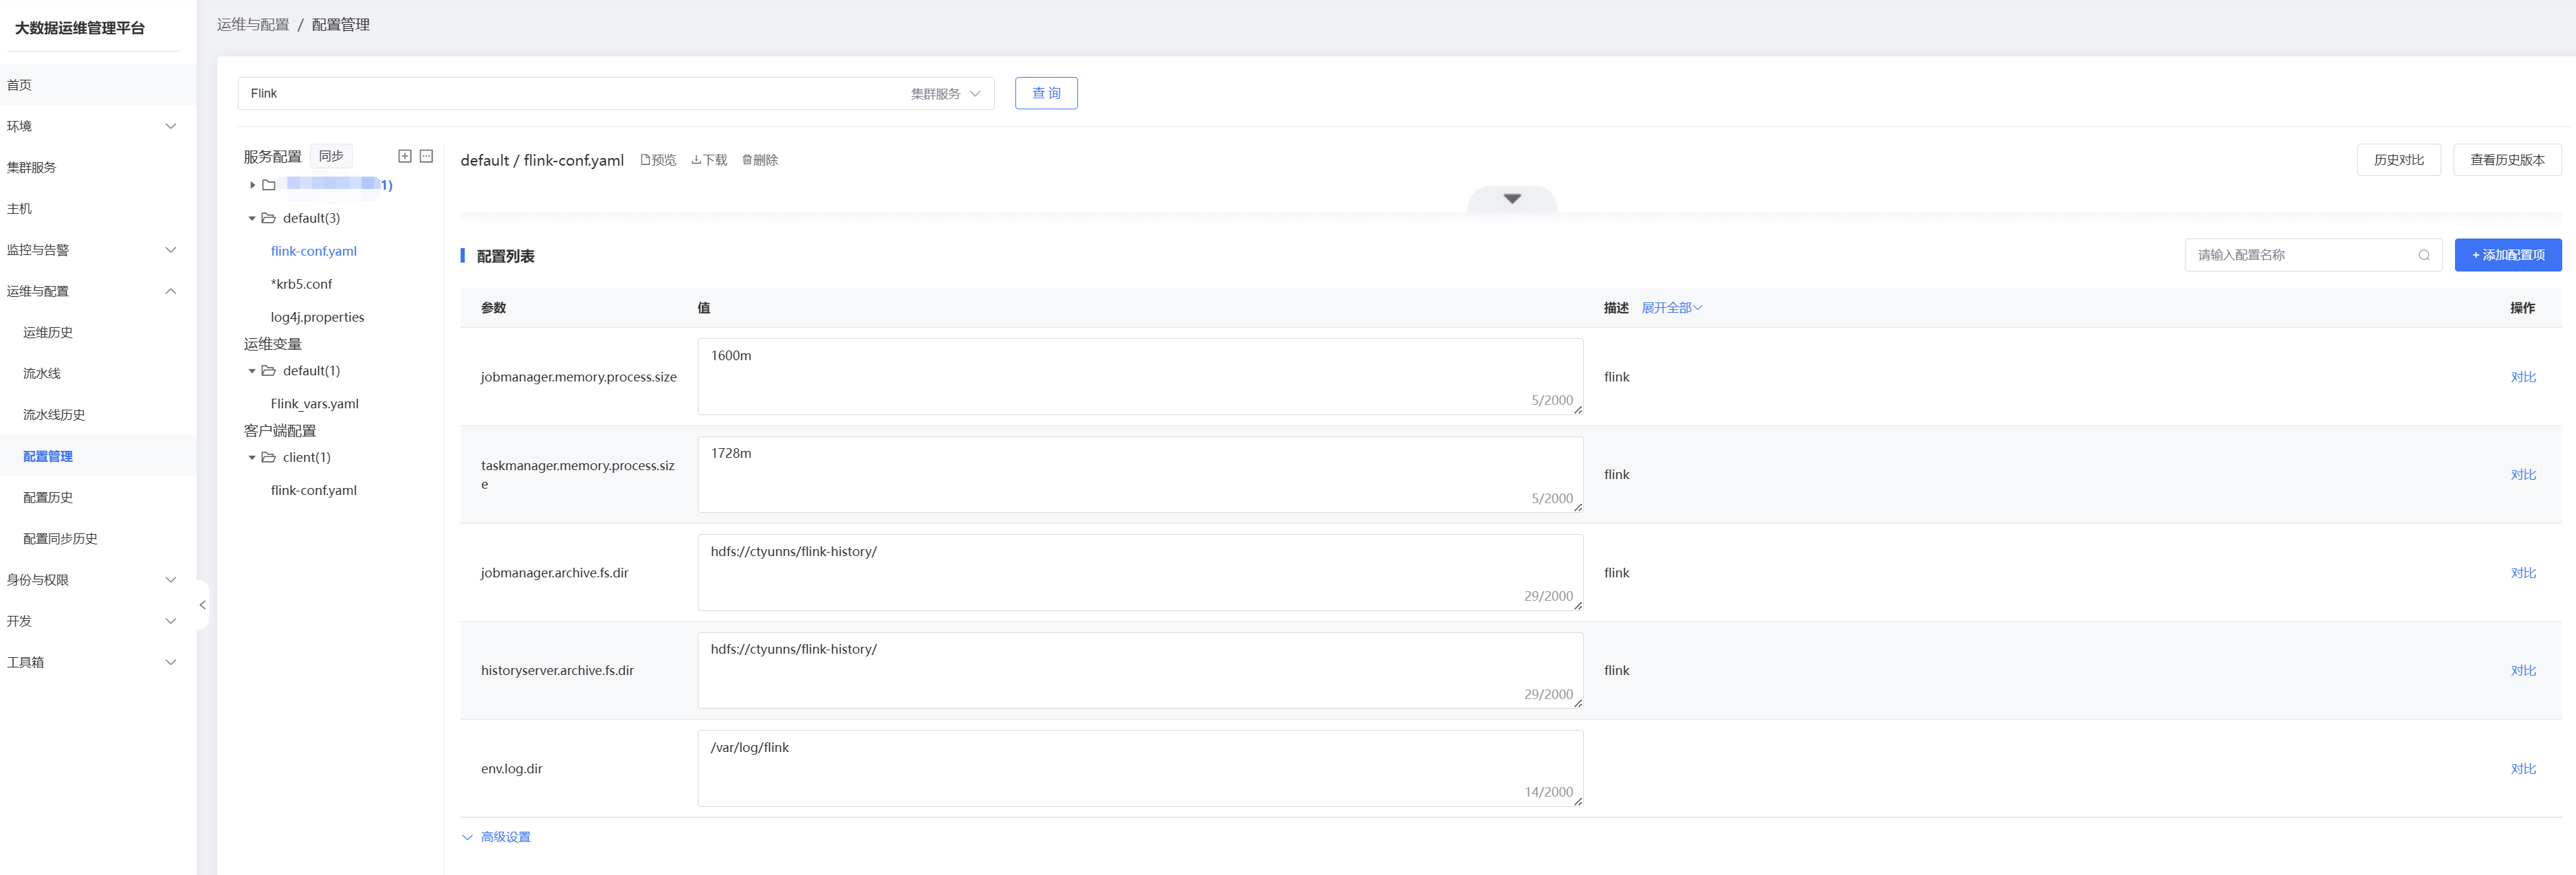The image size is (2576, 875).
Task: Click the 参数 column header
Action: point(493,308)
